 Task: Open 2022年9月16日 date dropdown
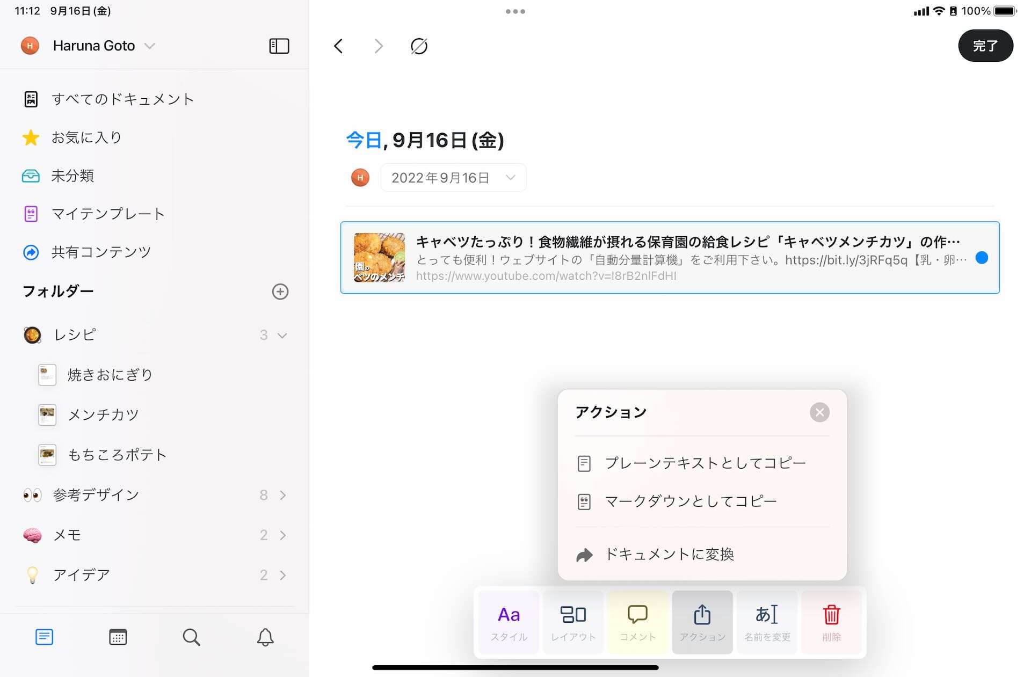(453, 178)
